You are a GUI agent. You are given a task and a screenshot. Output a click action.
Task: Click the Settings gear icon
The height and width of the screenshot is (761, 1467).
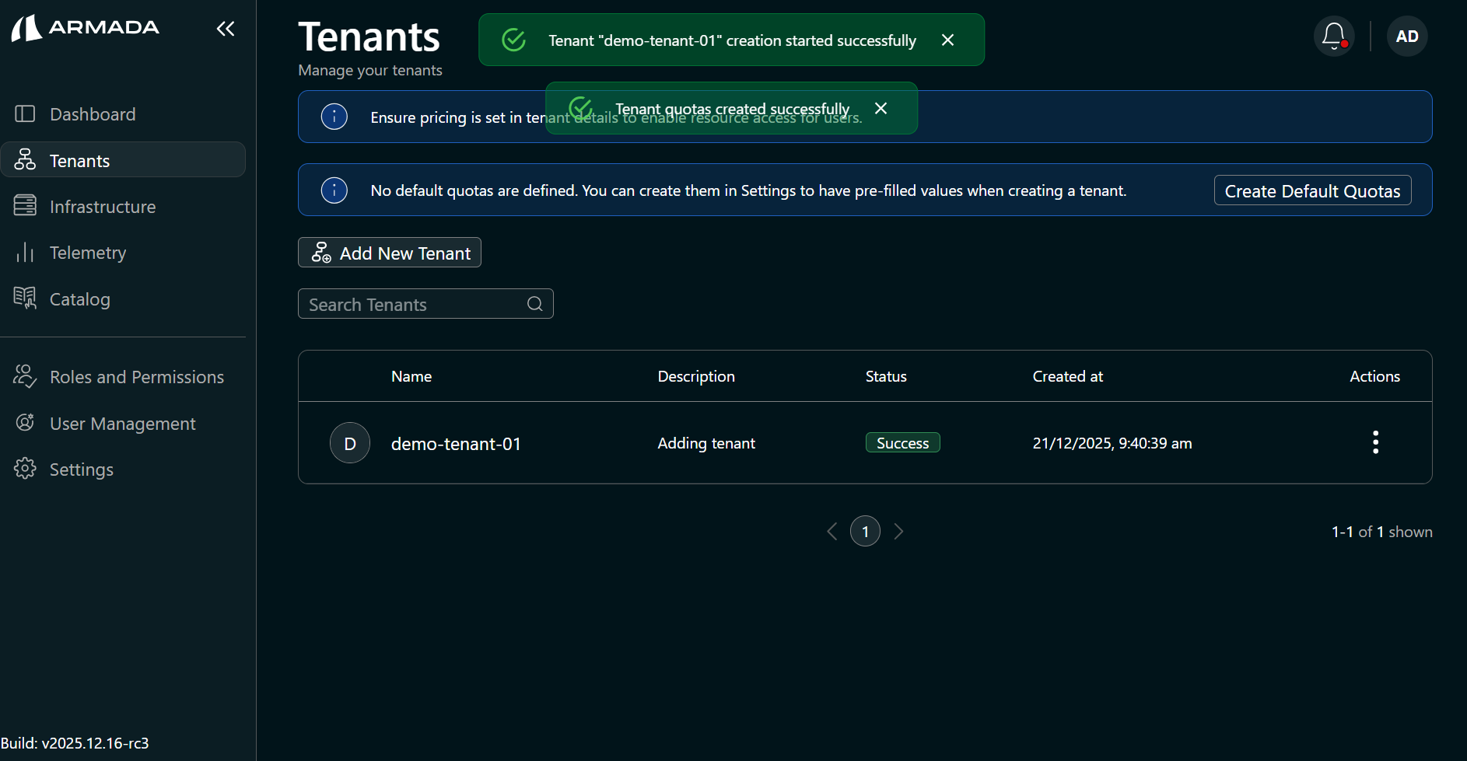25,468
